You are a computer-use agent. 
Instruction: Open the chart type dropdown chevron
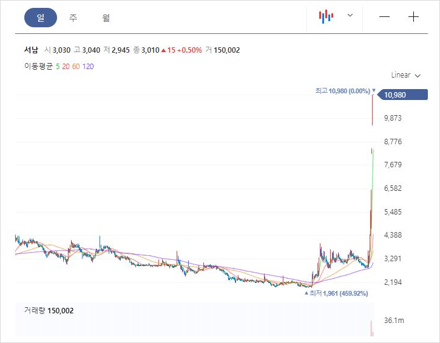(x=350, y=16)
